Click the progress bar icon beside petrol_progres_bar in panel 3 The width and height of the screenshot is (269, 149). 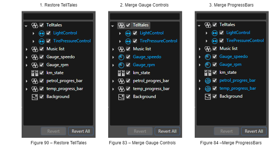[208, 81]
